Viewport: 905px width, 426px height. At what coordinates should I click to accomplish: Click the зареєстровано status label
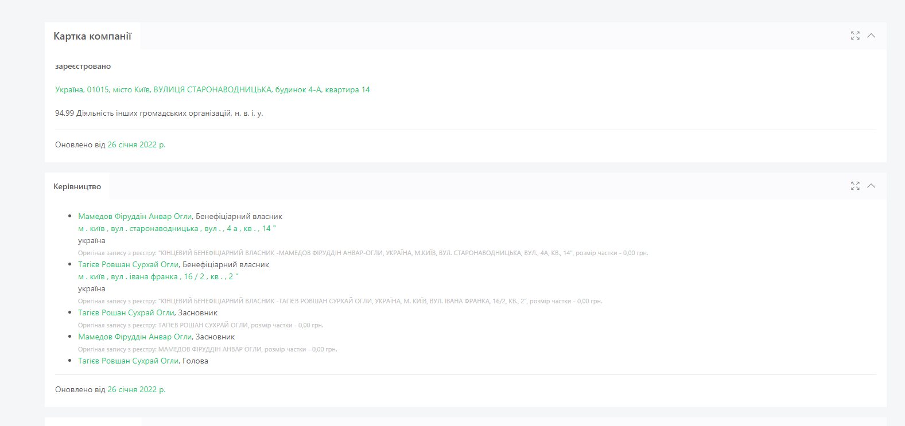coord(83,66)
